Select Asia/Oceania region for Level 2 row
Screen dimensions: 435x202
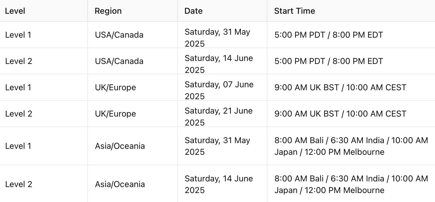[120, 184]
